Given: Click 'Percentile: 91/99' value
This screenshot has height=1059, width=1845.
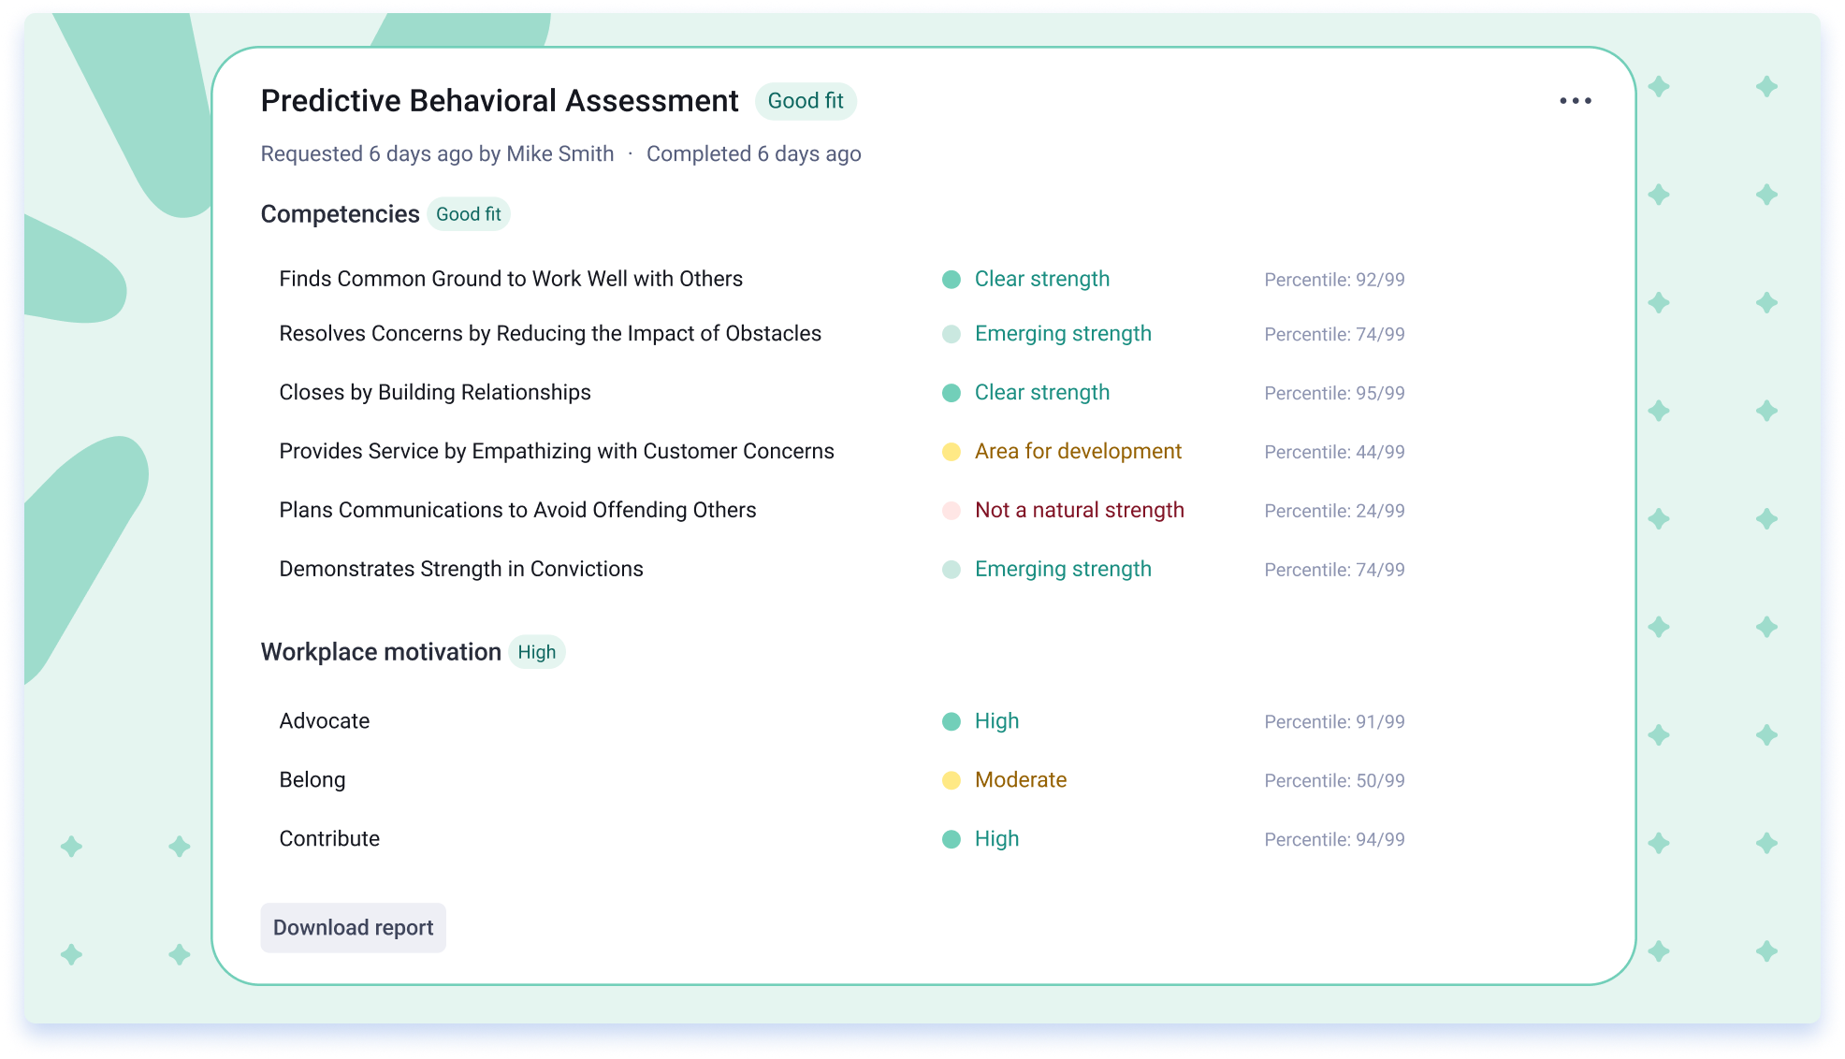Looking at the screenshot, I should point(1334,722).
